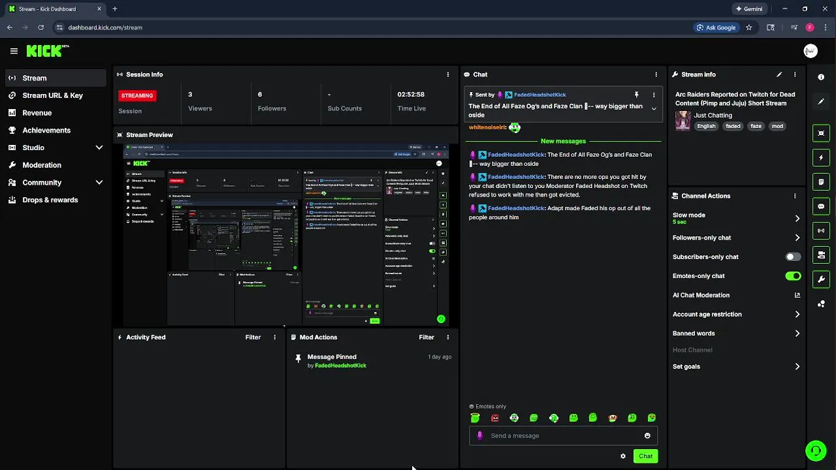
Task: Open Channel Actions three-dot menu
Action: (x=795, y=196)
